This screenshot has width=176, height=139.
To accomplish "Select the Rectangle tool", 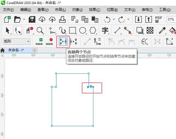I will (x=73, y=30).
